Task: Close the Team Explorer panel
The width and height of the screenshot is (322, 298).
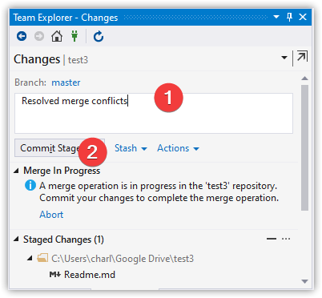Action: coord(303,17)
